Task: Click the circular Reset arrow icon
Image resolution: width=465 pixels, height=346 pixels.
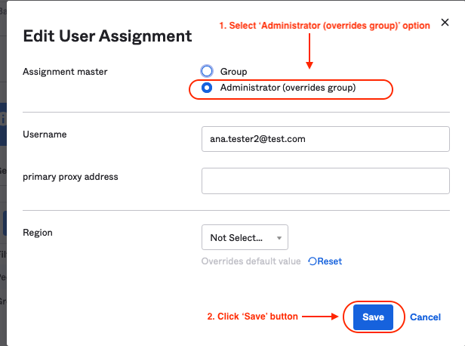Action: point(312,261)
